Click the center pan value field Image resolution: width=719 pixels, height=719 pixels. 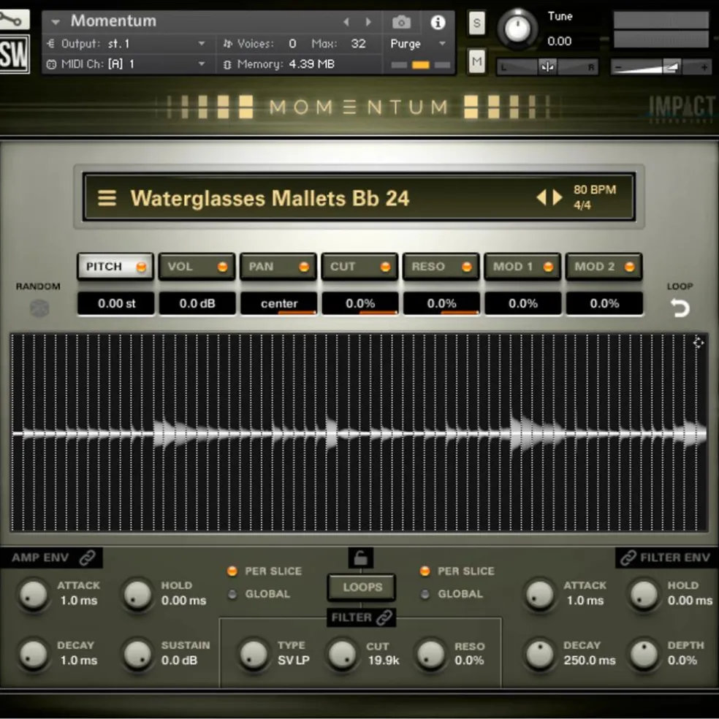pos(279,303)
